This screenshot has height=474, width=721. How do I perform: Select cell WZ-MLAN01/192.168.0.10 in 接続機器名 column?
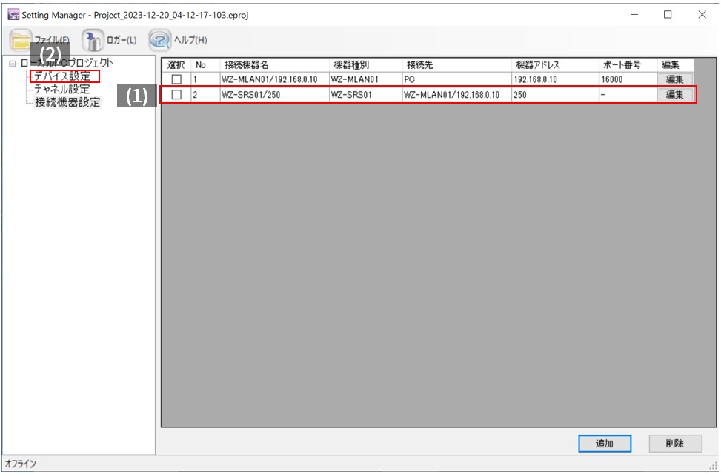pyautogui.click(x=274, y=79)
